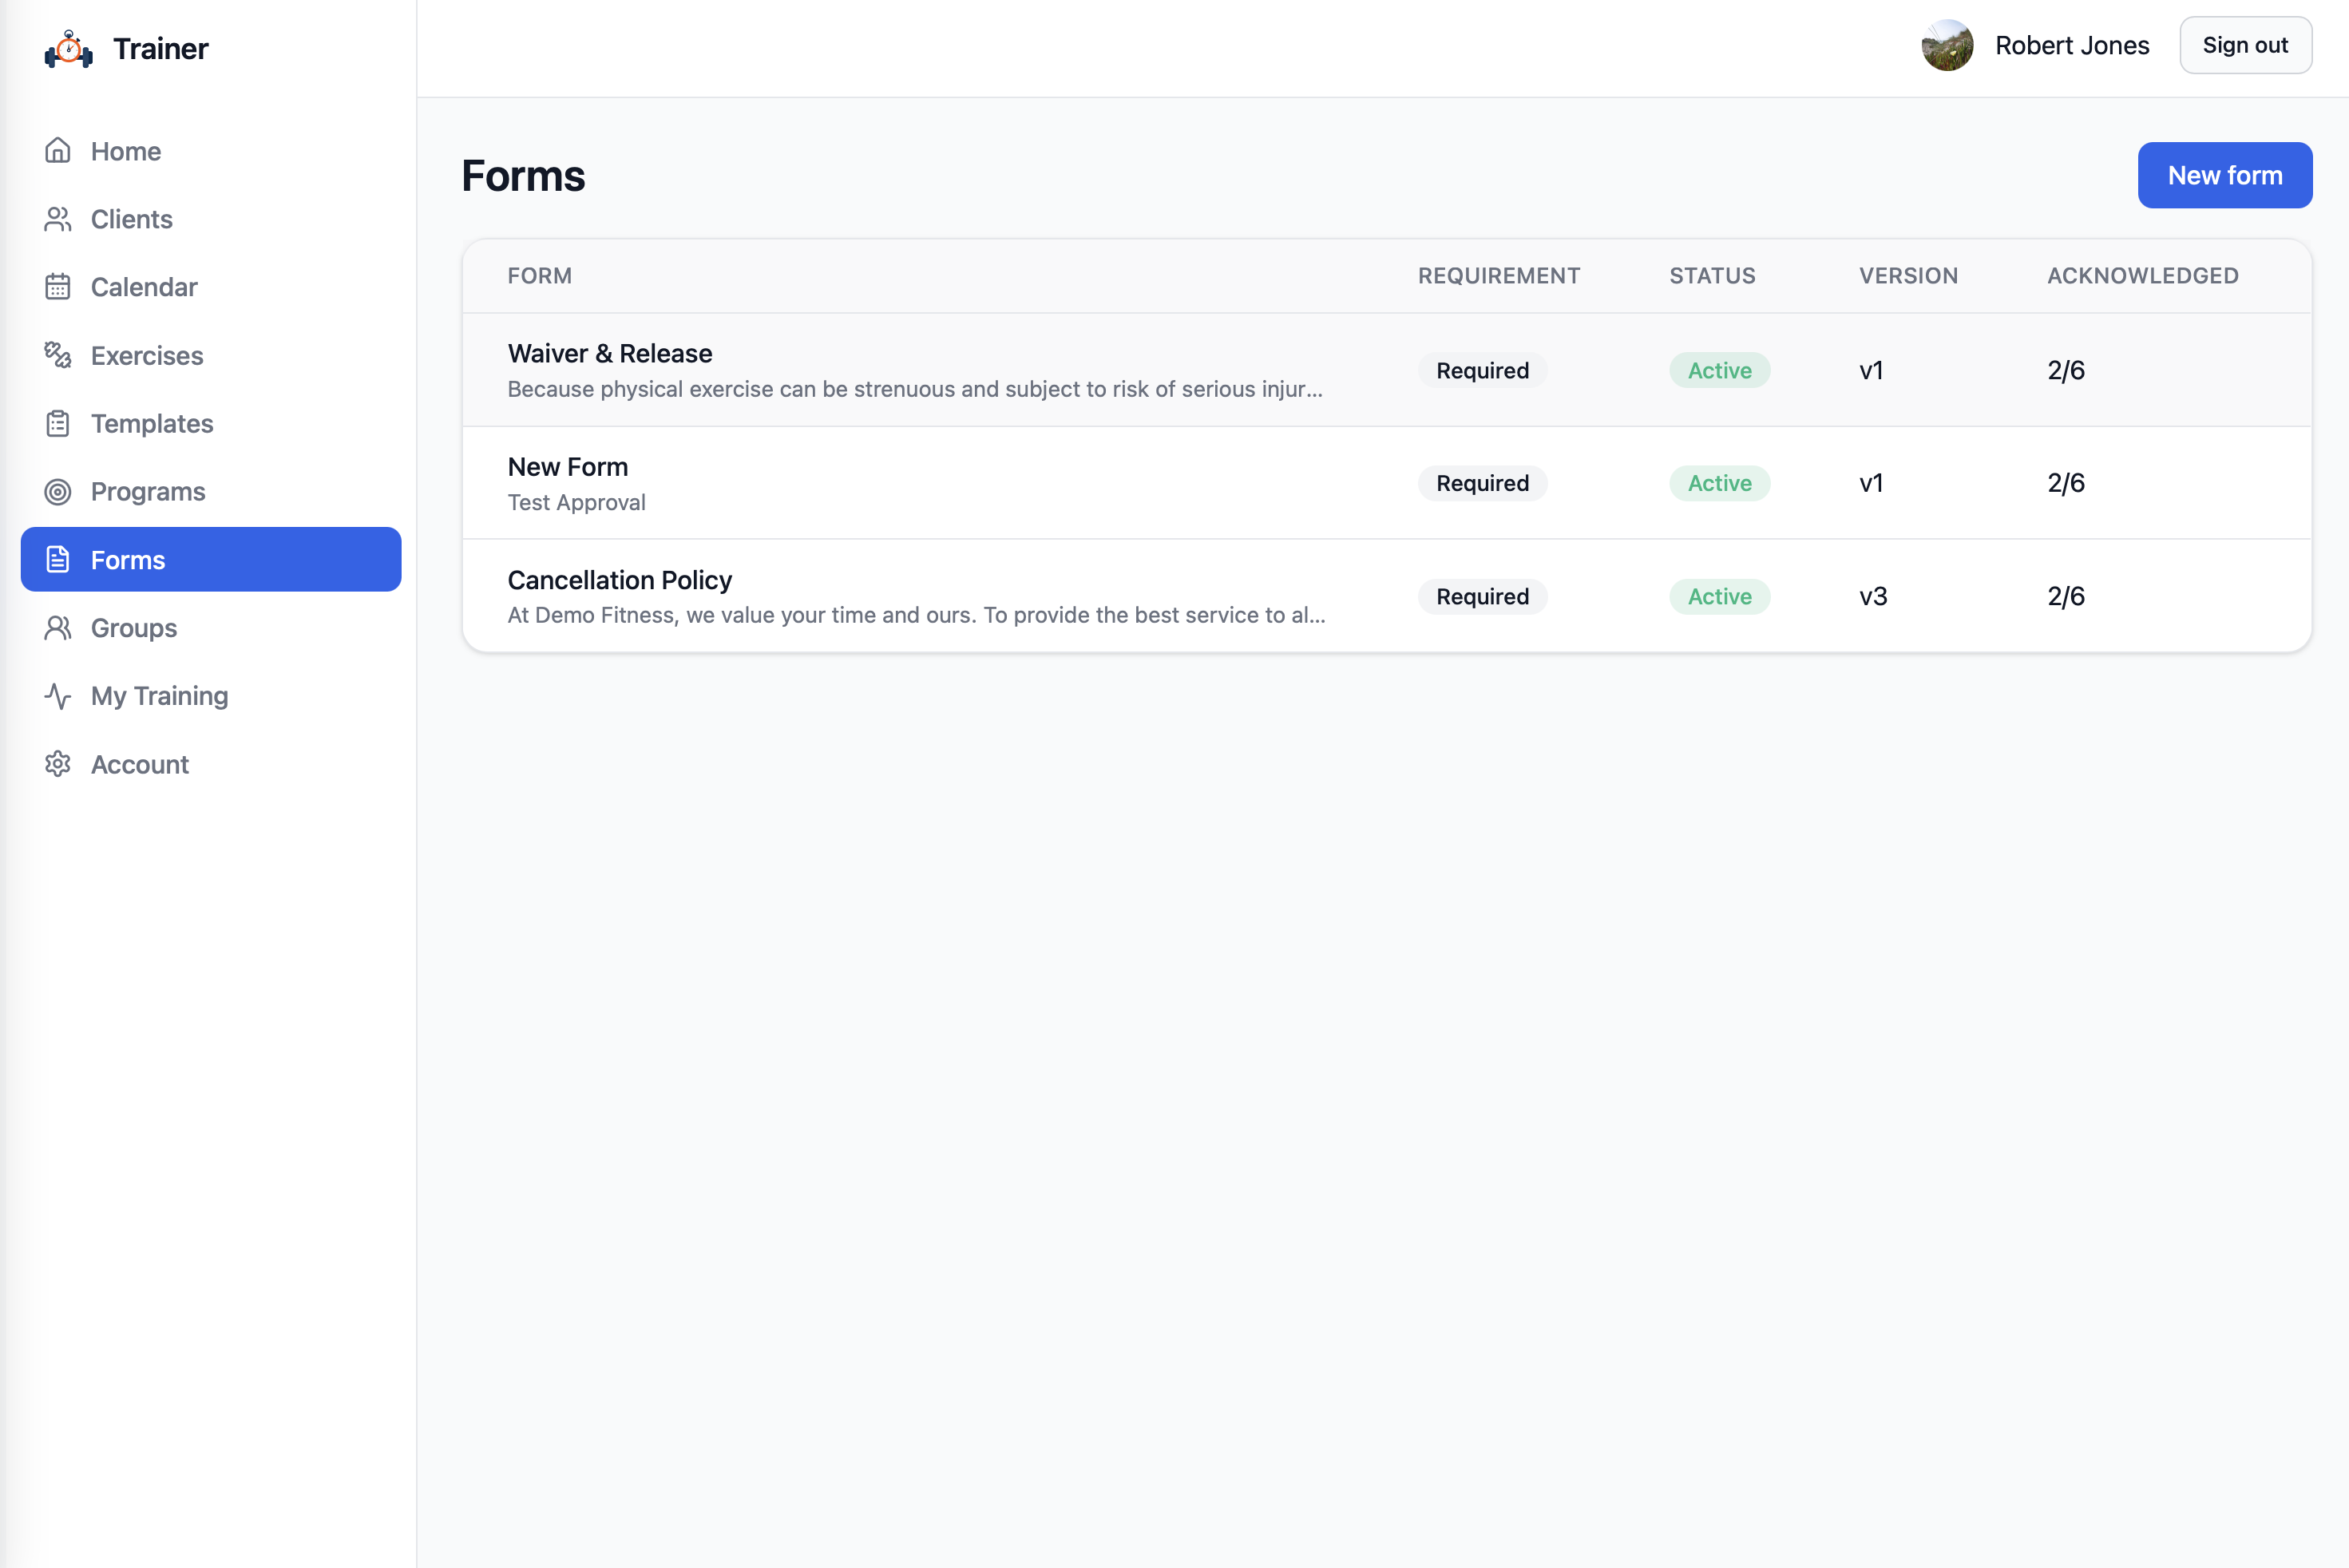Click 2/6 acknowledged for Cancellation Policy
This screenshot has width=2349, height=1568.
point(2066,597)
